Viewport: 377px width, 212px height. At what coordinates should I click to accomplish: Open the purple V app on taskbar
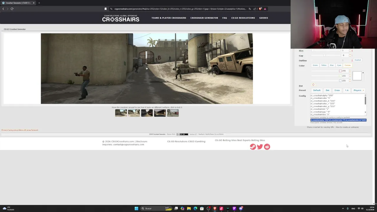[x=234, y=208]
